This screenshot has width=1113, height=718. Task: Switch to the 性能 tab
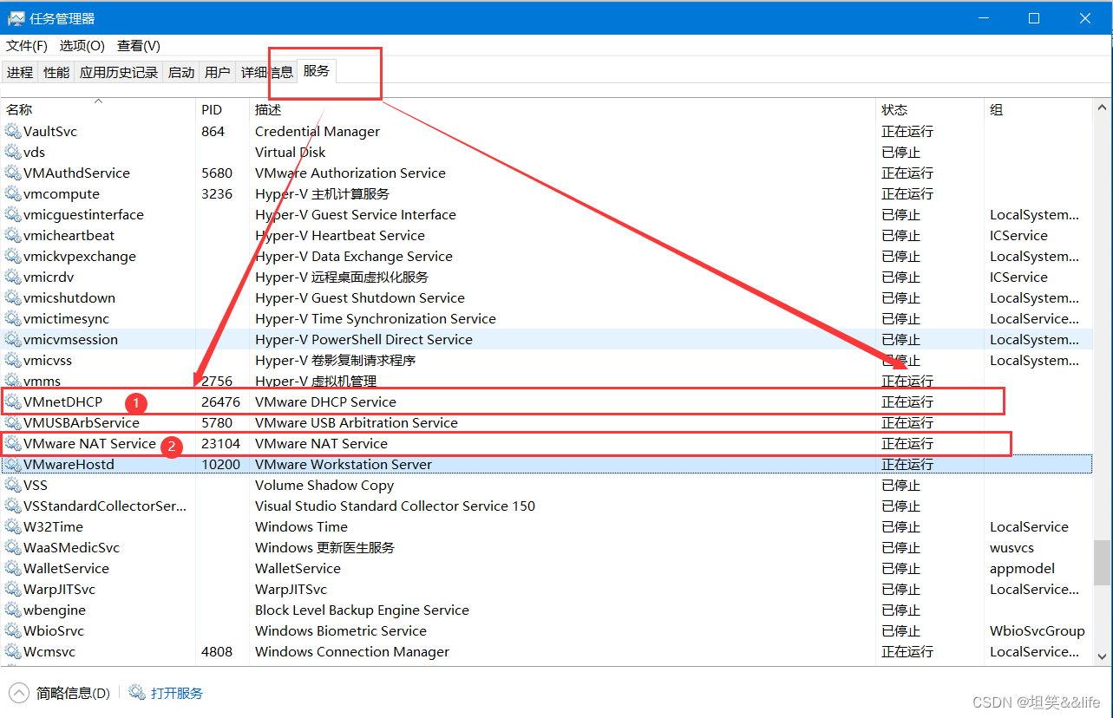pos(56,73)
